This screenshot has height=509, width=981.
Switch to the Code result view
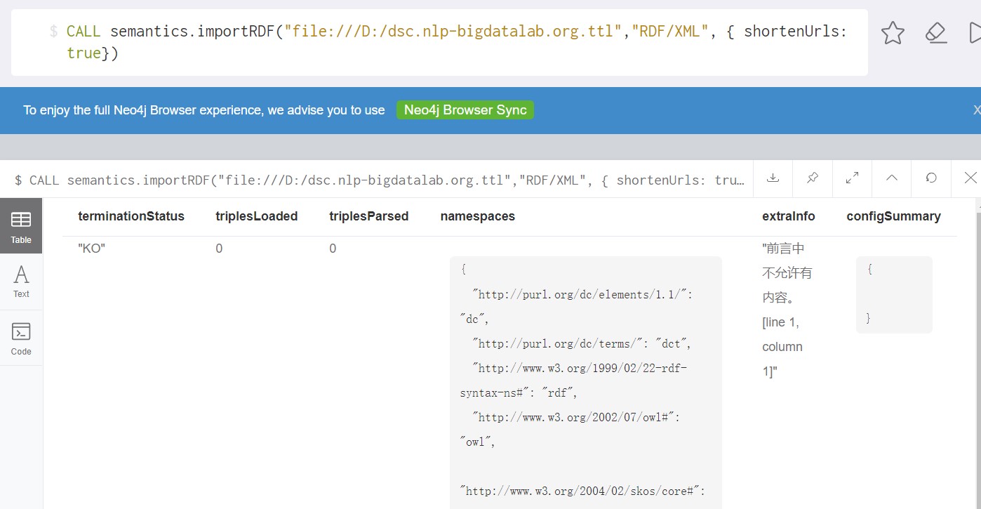click(21, 338)
